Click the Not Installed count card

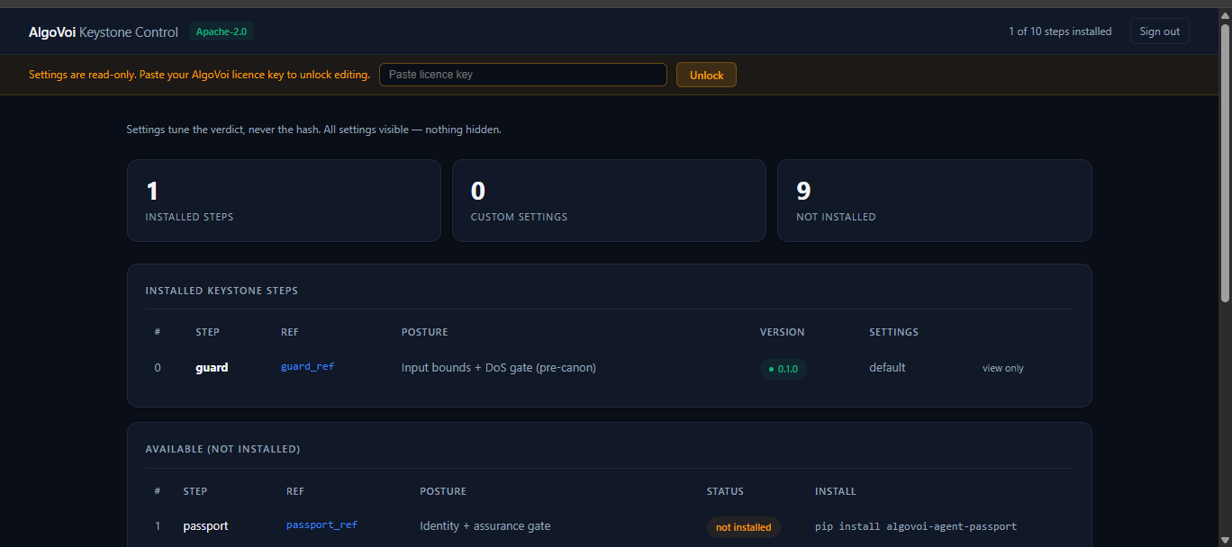tap(935, 201)
